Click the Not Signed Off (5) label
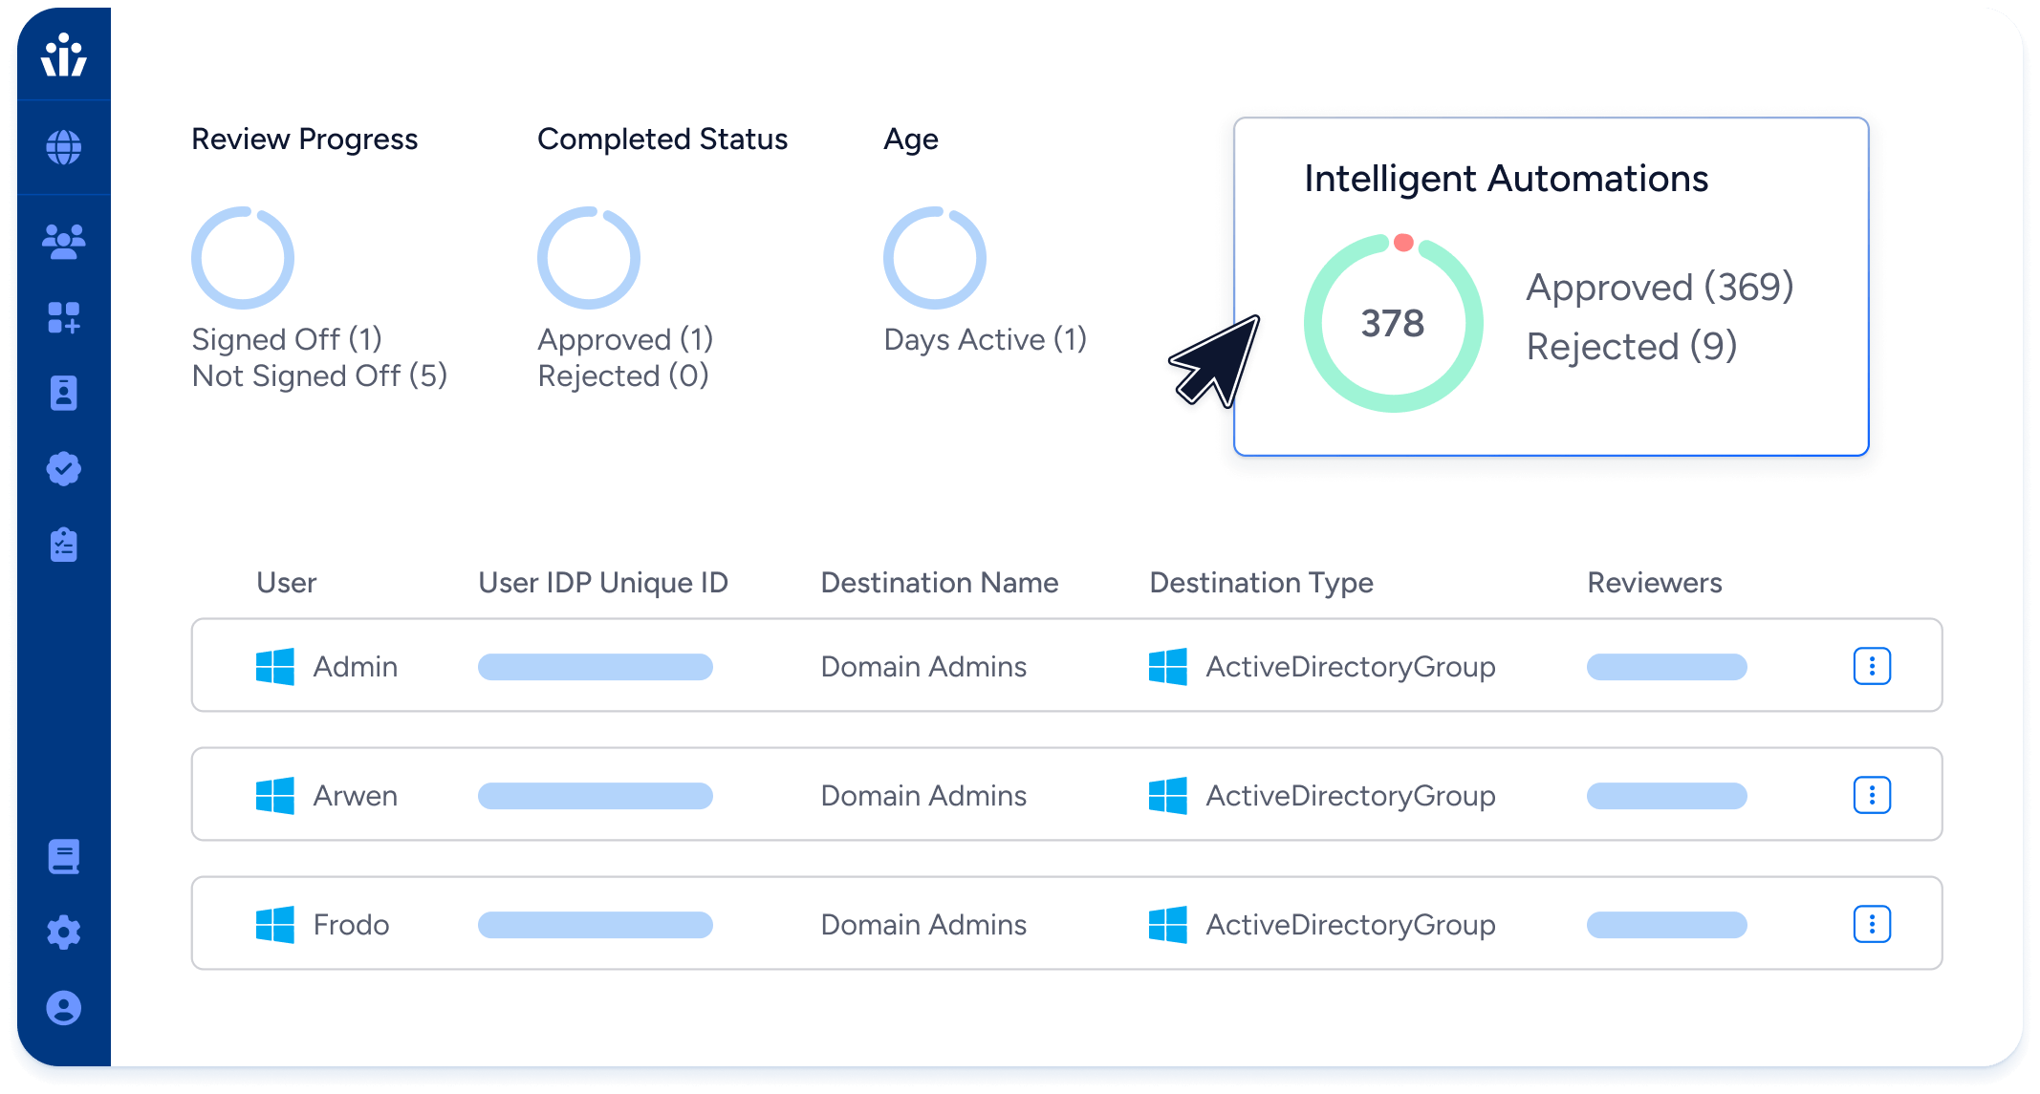 tap(319, 375)
